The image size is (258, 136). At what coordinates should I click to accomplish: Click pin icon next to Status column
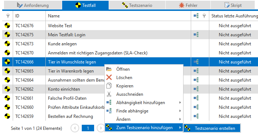coord(204,16)
